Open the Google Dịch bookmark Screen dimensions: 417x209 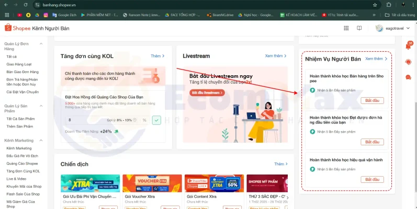(64, 15)
